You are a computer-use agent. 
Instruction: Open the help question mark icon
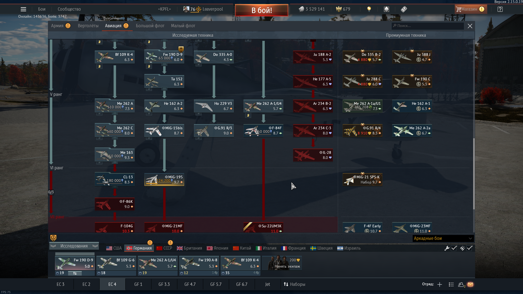(x=500, y=9)
